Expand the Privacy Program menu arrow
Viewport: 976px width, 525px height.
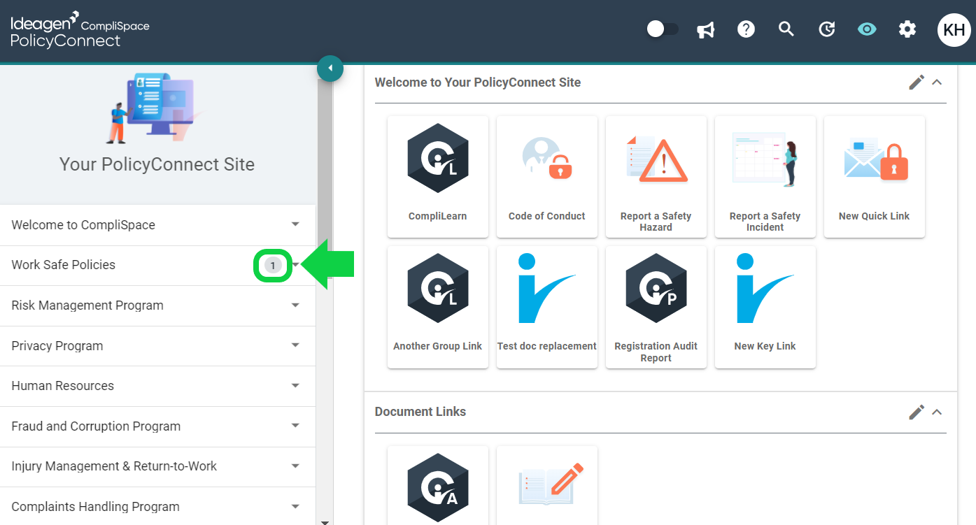[295, 345]
